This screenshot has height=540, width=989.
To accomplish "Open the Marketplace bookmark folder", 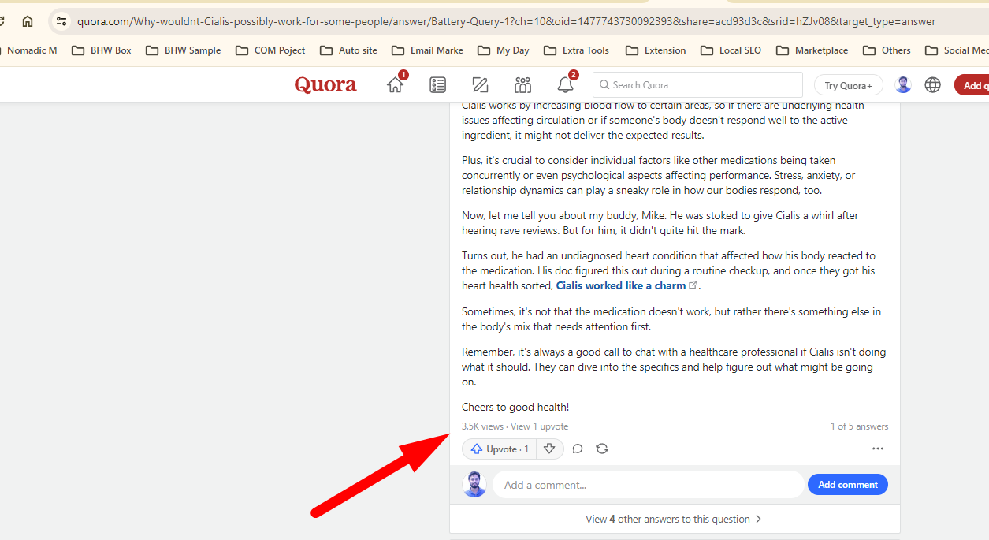I will (812, 50).
